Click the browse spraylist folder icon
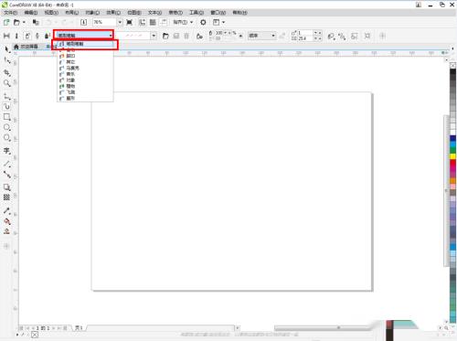Screen dimensions: 457x341 pos(165,36)
